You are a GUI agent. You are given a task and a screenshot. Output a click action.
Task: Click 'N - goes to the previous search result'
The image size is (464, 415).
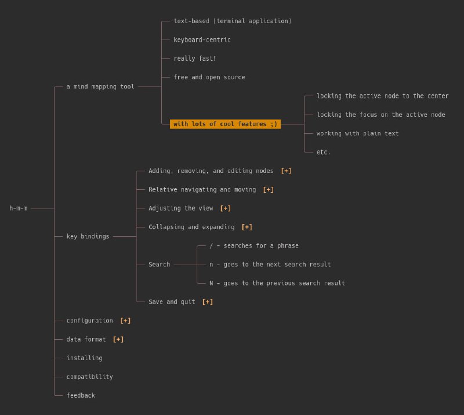(x=277, y=283)
